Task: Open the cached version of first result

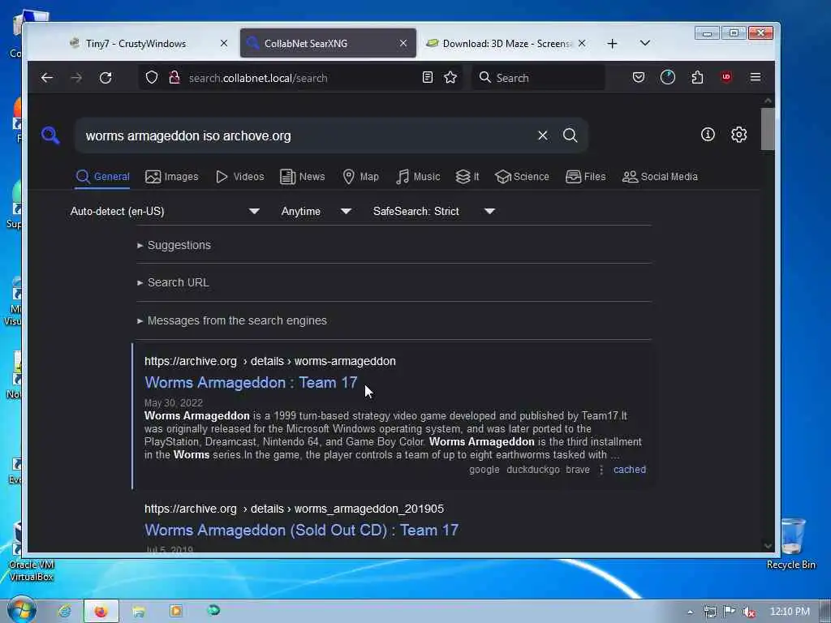Action: coord(630,470)
